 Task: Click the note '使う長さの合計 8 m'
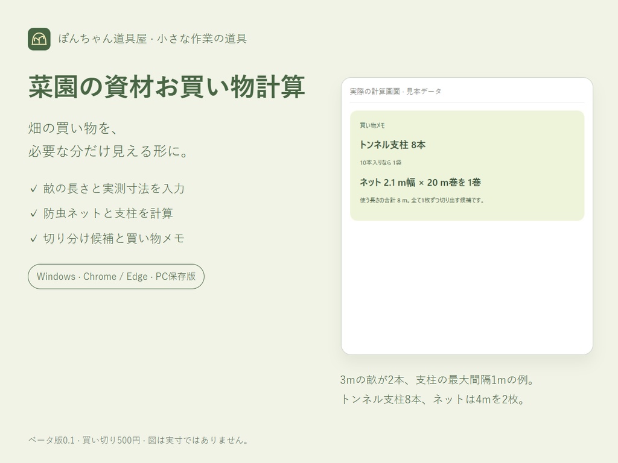click(x=384, y=200)
